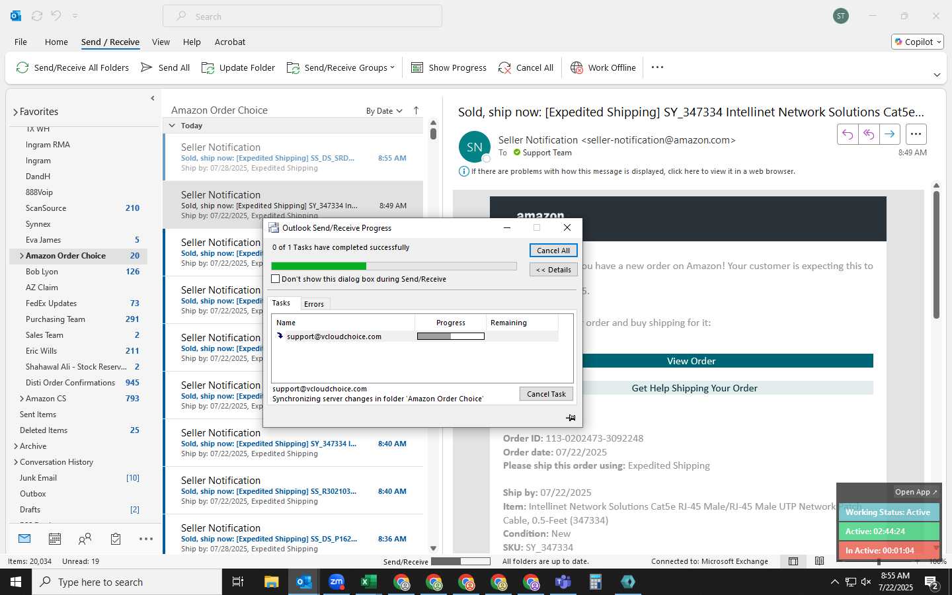Click the account avatar ST
This screenshot has height=595, width=952.
[841, 16]
